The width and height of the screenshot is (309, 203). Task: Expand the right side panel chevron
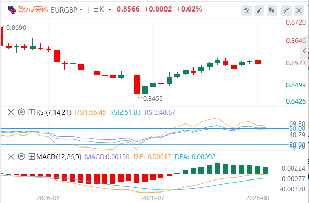tap(304, 51)
